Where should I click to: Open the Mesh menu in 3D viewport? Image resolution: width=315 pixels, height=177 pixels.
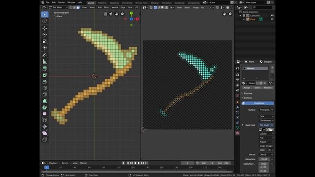(x=107, y=7)
